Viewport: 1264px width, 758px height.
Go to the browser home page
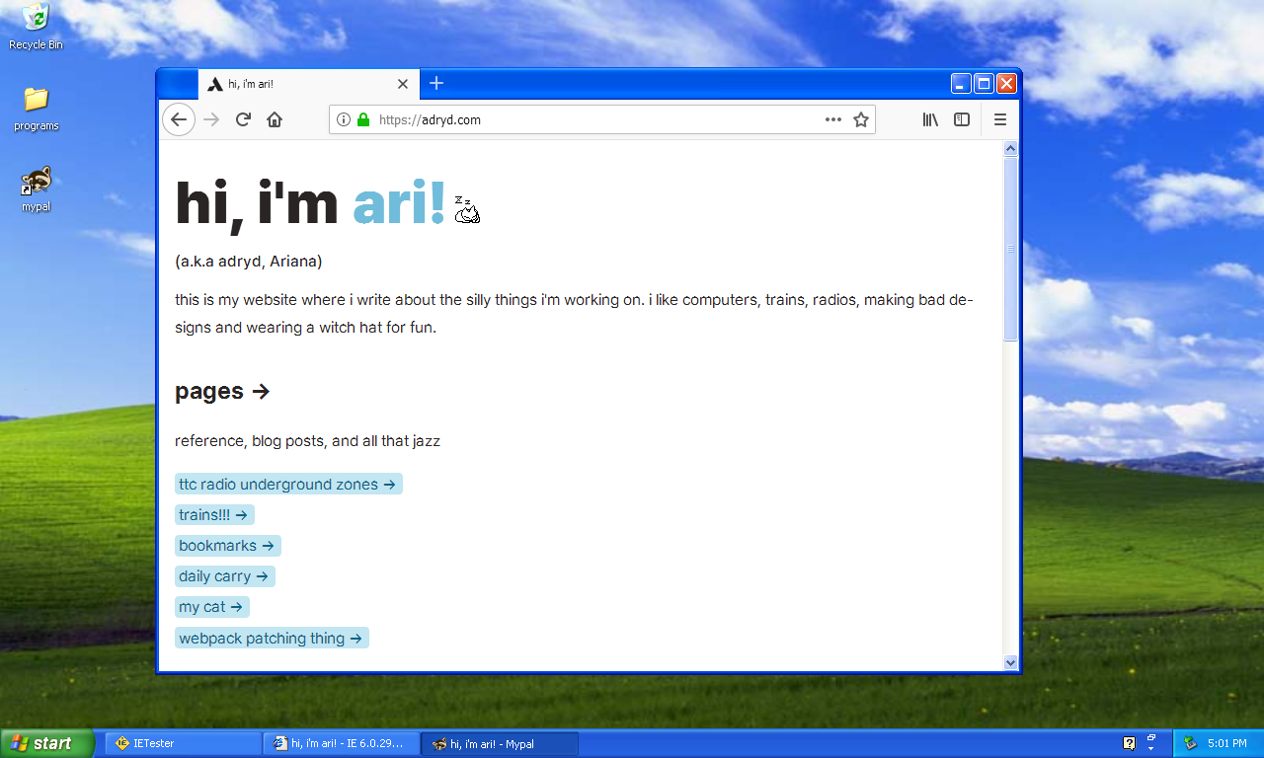click(274, 119)
